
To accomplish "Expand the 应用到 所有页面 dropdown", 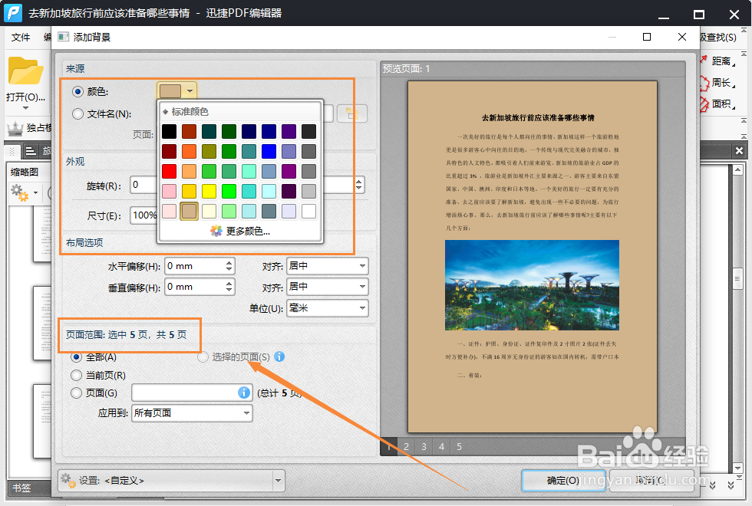I will (x=191, y=412).
